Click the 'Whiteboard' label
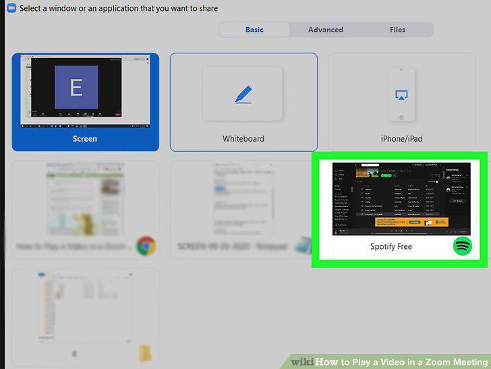The width and height of the screenshot is (491, 369). pos(243,138)
